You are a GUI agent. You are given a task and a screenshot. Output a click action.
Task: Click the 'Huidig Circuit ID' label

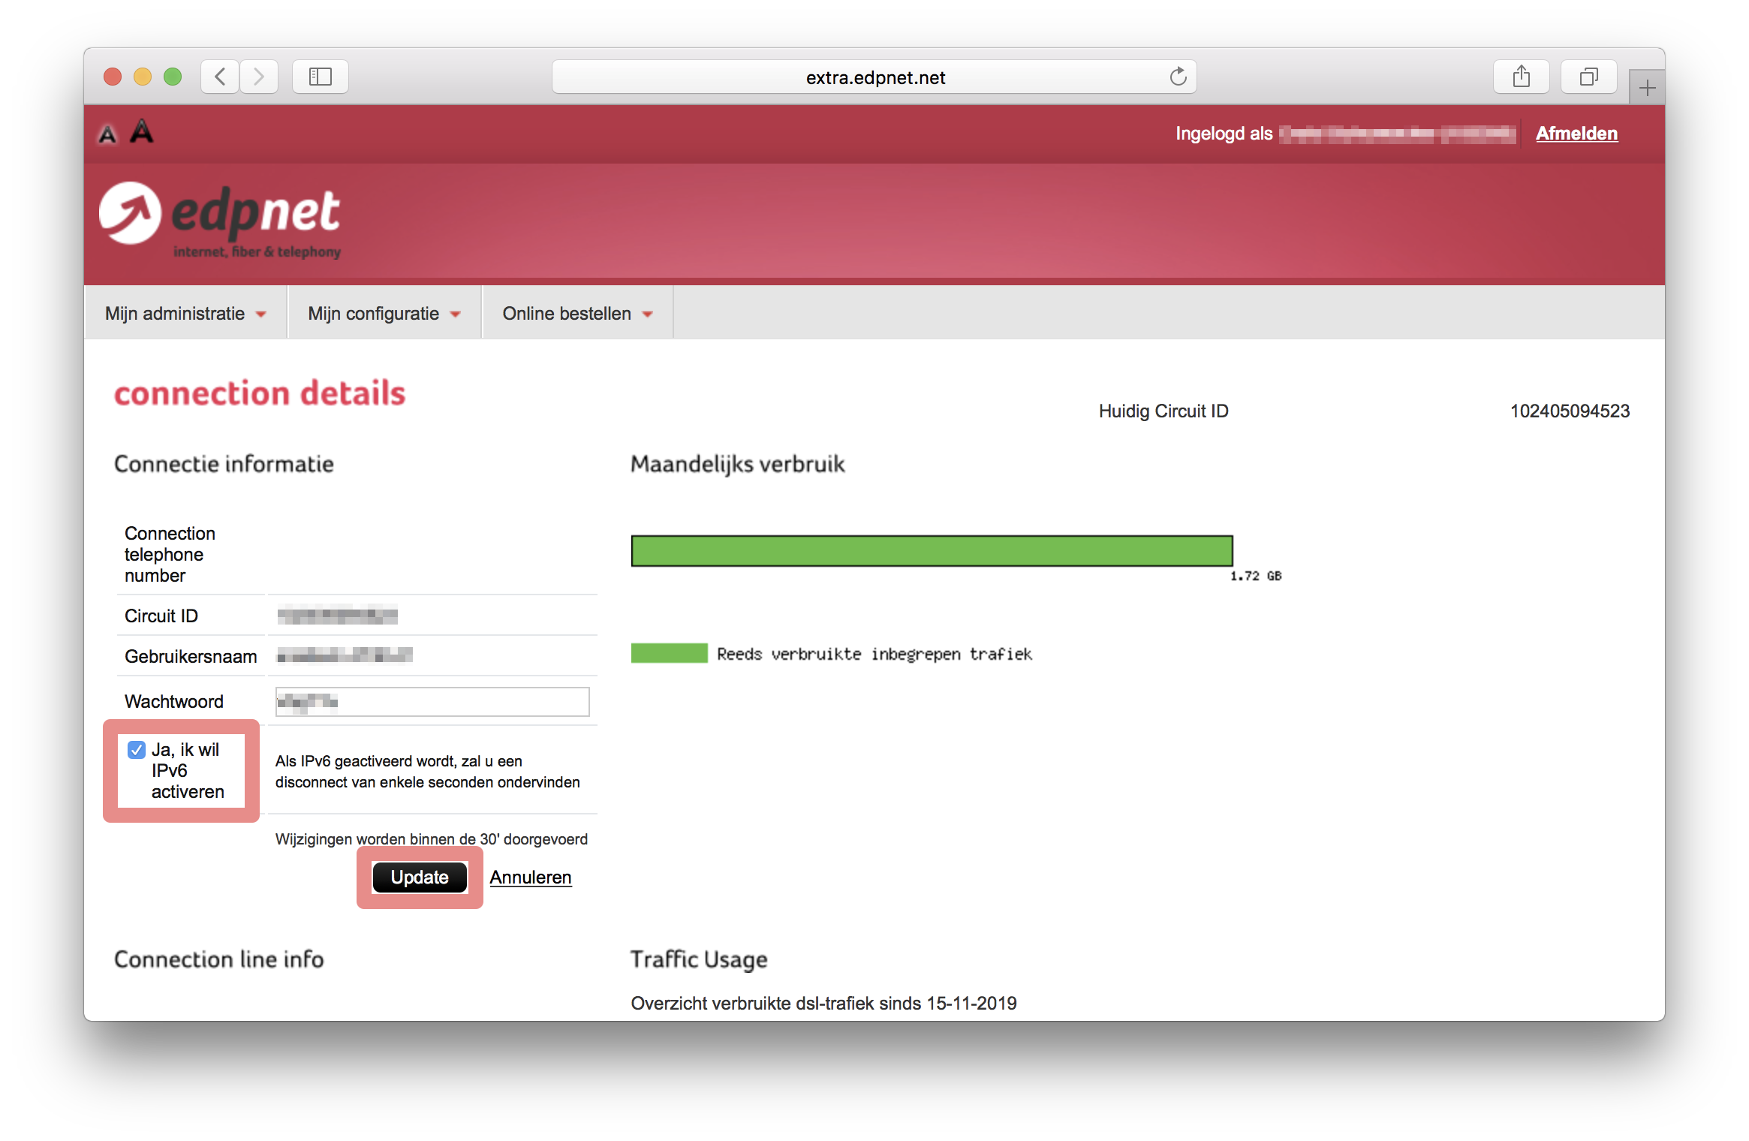(x=1163, y=411)
